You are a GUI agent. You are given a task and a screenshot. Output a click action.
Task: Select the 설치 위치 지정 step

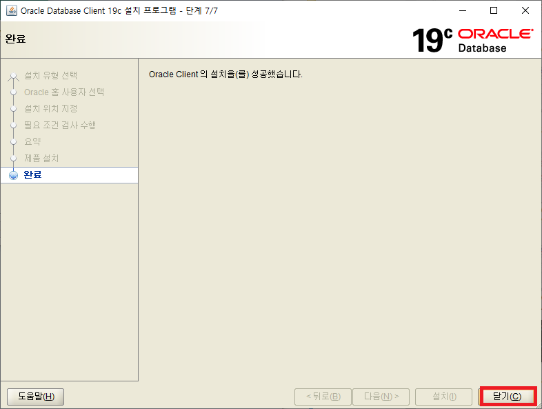pyautogui.click(x=50, y=108)
